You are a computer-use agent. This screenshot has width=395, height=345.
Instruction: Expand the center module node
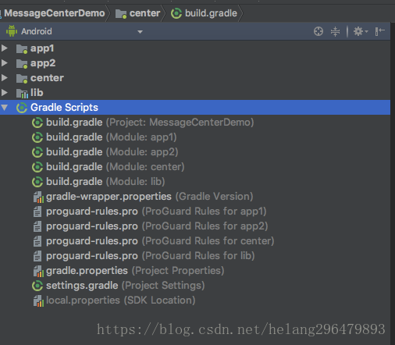pyautogui.click(x=5, y=78)
